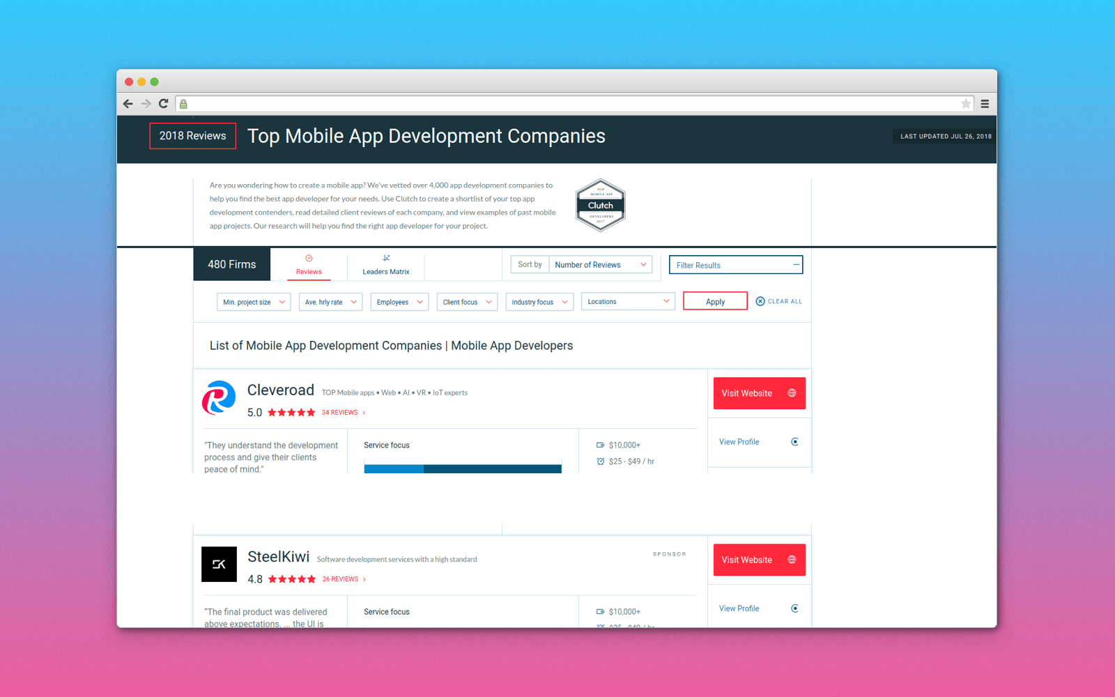This screenshot has width=1115, height=697.
Task: Open SteelKiwi's 26 Reviews link
Action: click(344, 579)
